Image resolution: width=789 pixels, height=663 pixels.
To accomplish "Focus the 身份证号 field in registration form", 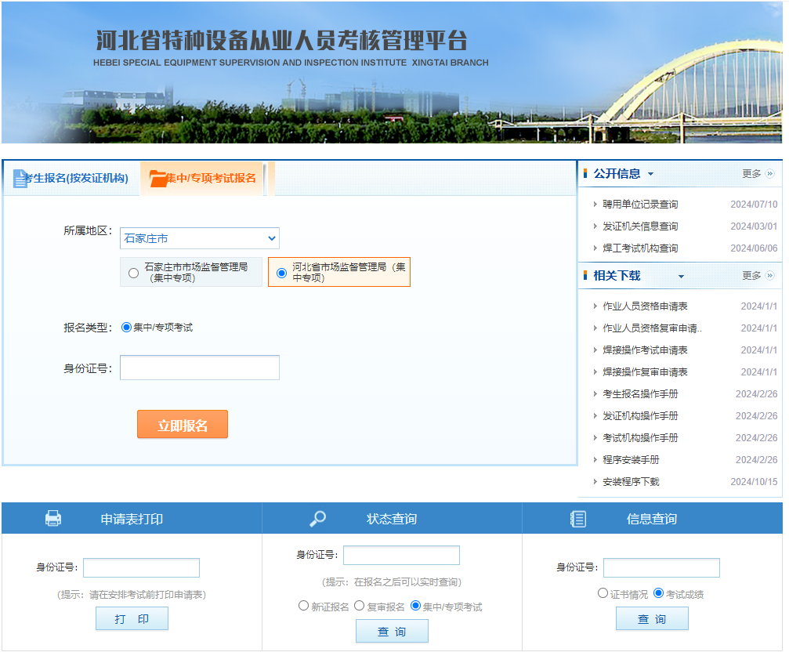I will click(x=200, y=368).
